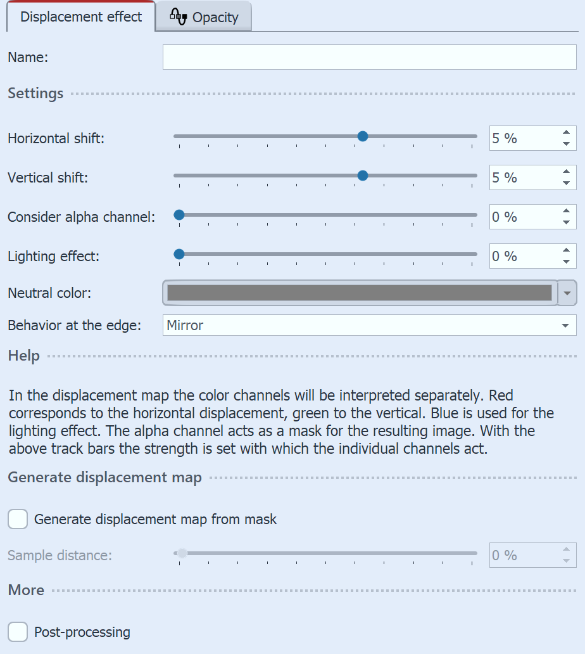Enable Generate displacement map from mask
Viewport: 585px width, 654px height.
(18, 520)
